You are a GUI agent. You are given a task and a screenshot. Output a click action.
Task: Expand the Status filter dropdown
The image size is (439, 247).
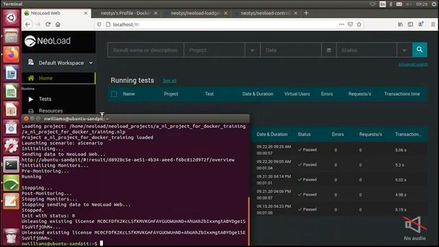pyautogui.click(x=404, y=50)
